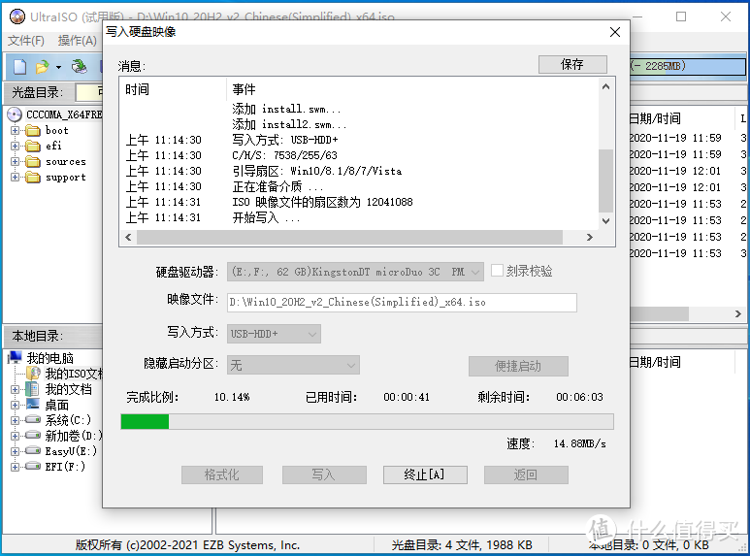750x556 pixels.
Task: Select the CCCOMA_X64FRE disc icon in the tree
Action: (x=15, y=114)
